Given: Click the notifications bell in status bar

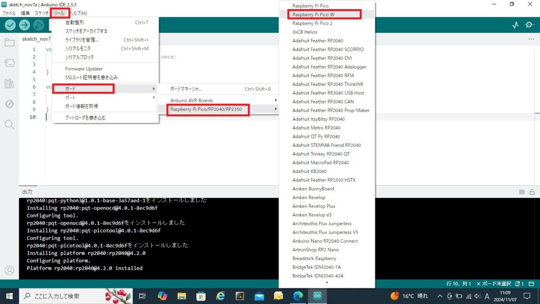Looking at the screenshot, I should (519, 283).
